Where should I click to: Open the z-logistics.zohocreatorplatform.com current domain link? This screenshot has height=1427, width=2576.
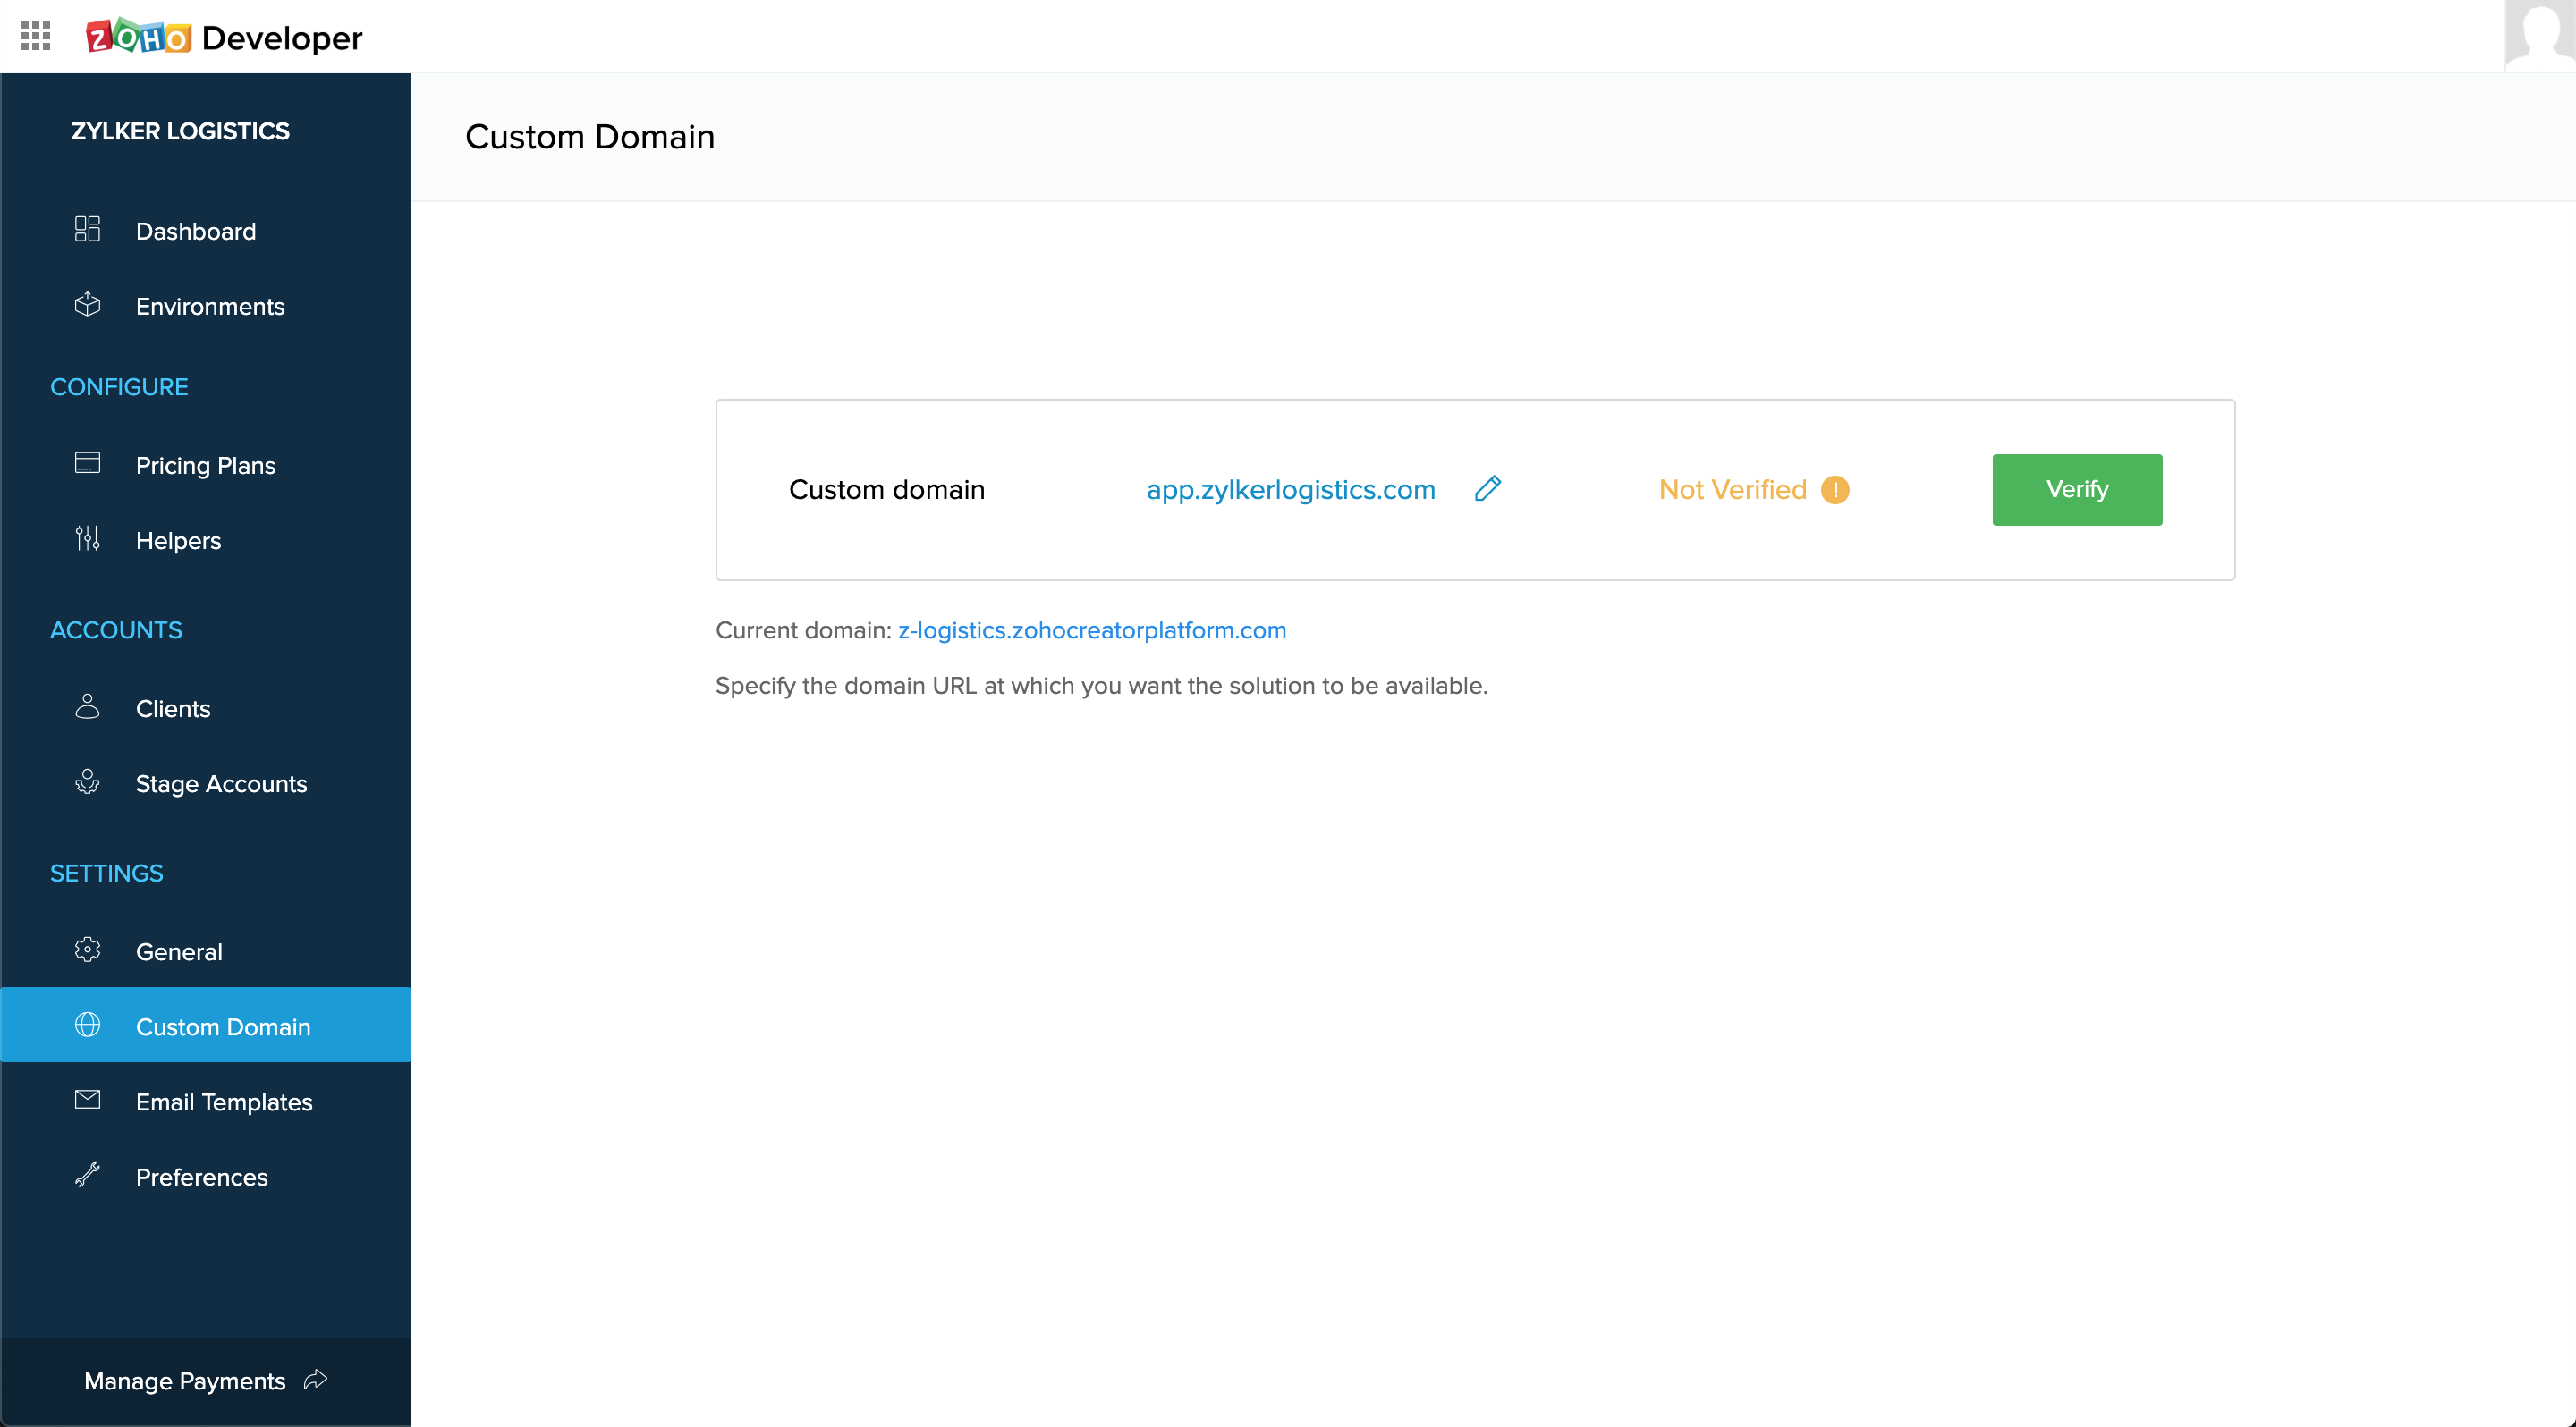[1091, 630]
